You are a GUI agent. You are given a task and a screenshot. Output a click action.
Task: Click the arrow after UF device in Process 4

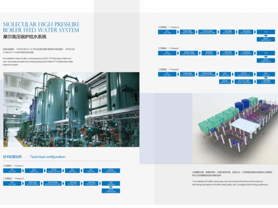(218, 53)
